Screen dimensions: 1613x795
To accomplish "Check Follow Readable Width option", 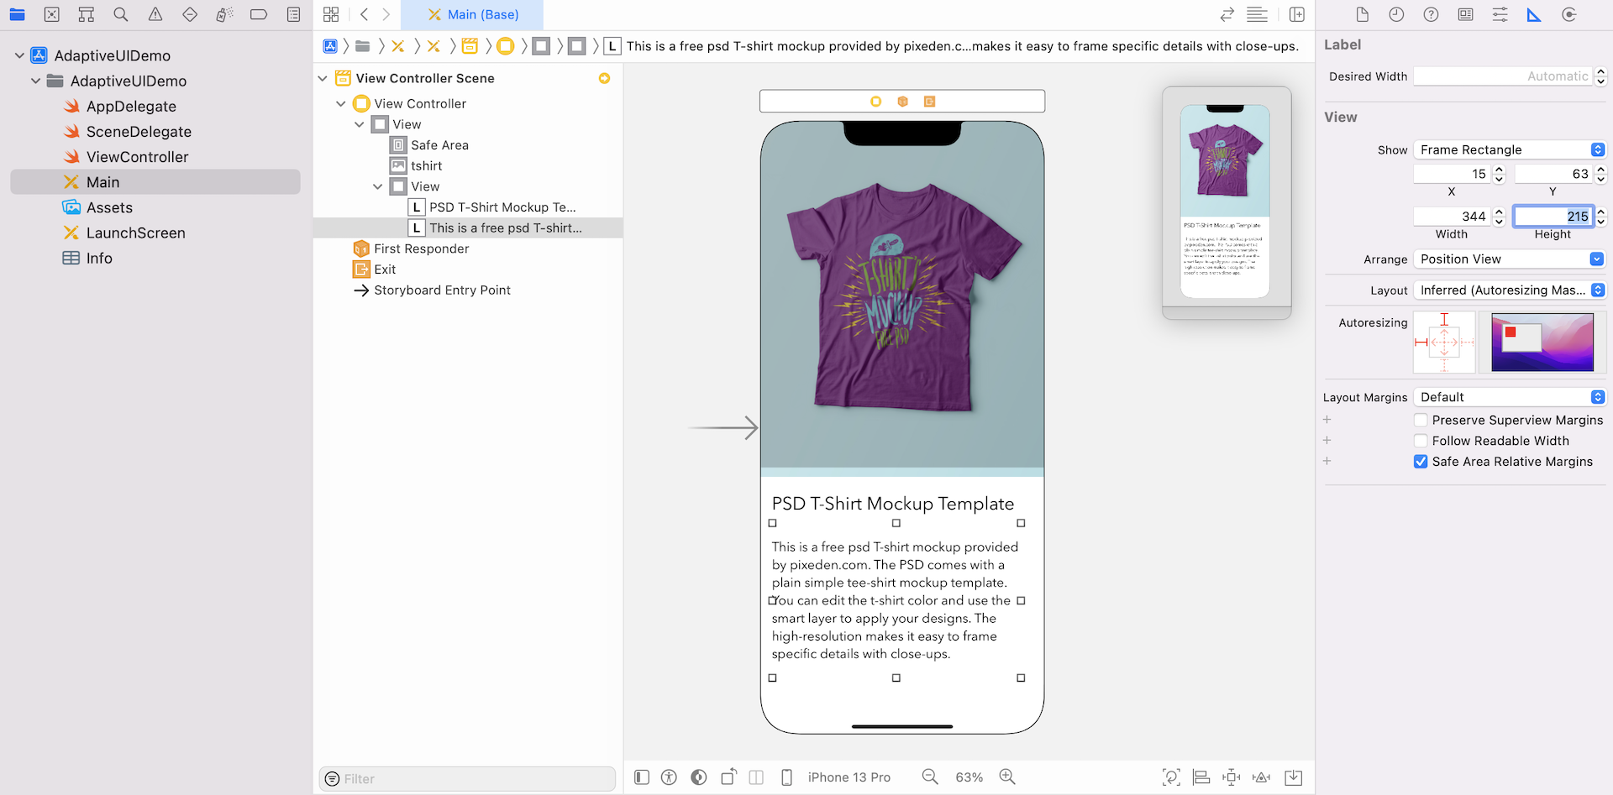I will pos(1421,441).
